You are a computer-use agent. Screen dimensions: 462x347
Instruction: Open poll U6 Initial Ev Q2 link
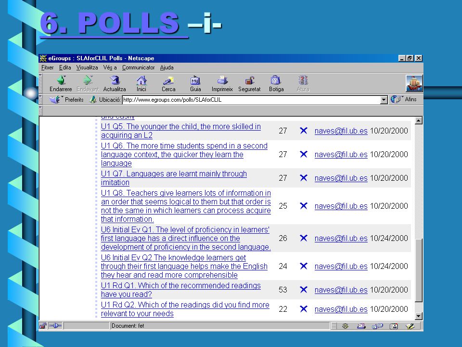point(184,266)
